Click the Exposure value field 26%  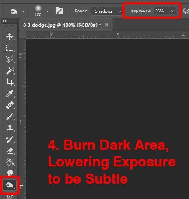(161, 11)
